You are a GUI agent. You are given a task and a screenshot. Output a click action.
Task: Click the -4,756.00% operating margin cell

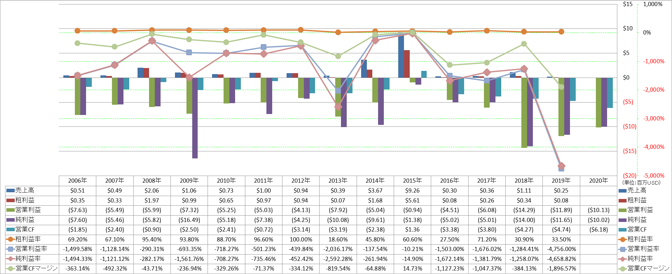(x=561, y=249)
